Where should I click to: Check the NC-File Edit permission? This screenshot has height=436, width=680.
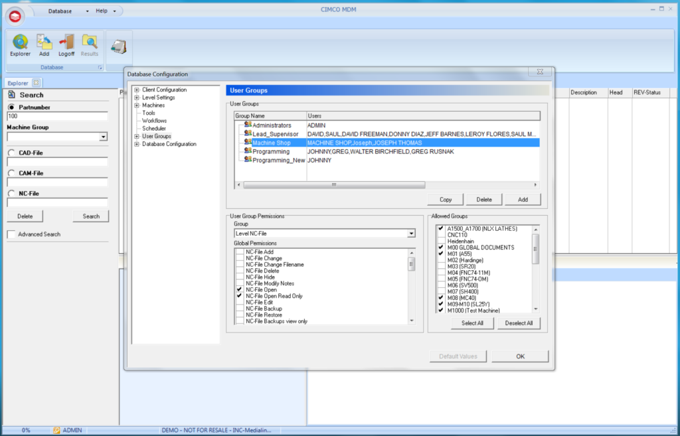click(x=239, y=302)
